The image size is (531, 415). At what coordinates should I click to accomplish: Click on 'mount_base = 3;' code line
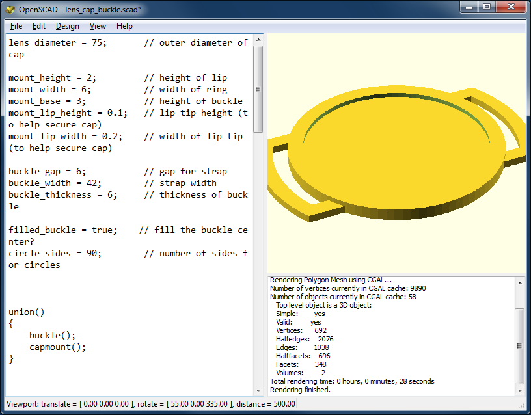[47, 101]
